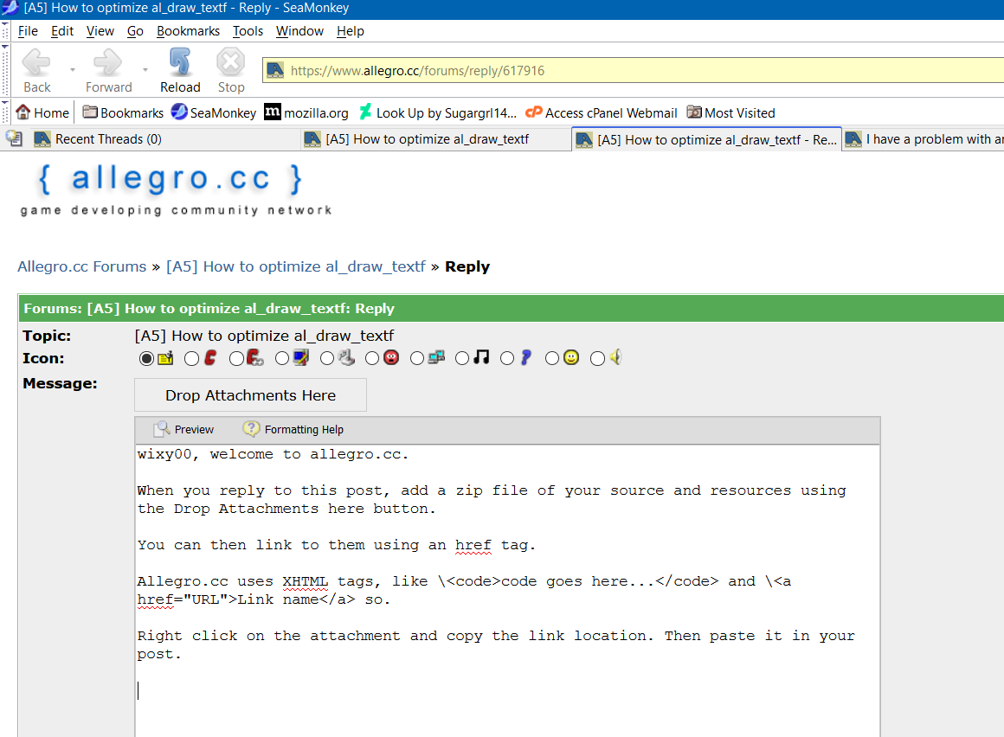Select the blue question mark icon radio
The height and width of the screenshot is (737, 1004).
pyautogui.click(x=507, y=358)
